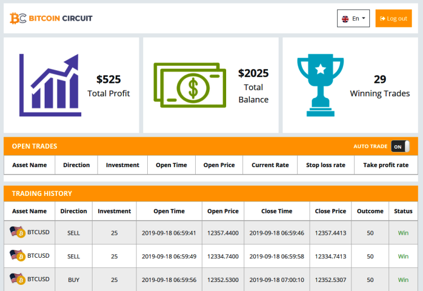Viewport: 423px width, 291px height.
Task: Click the Bitcoin Circuit logo
Action: pyautogui.click(x=51, y=18)
